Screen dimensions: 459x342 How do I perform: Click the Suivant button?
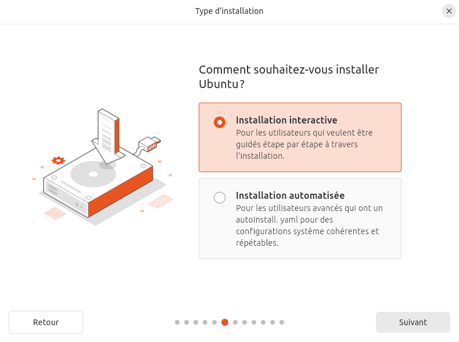[413, 322]
